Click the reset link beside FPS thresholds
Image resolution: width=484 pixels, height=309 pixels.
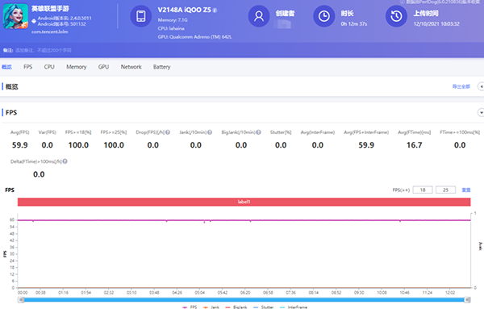coord(466,190)
